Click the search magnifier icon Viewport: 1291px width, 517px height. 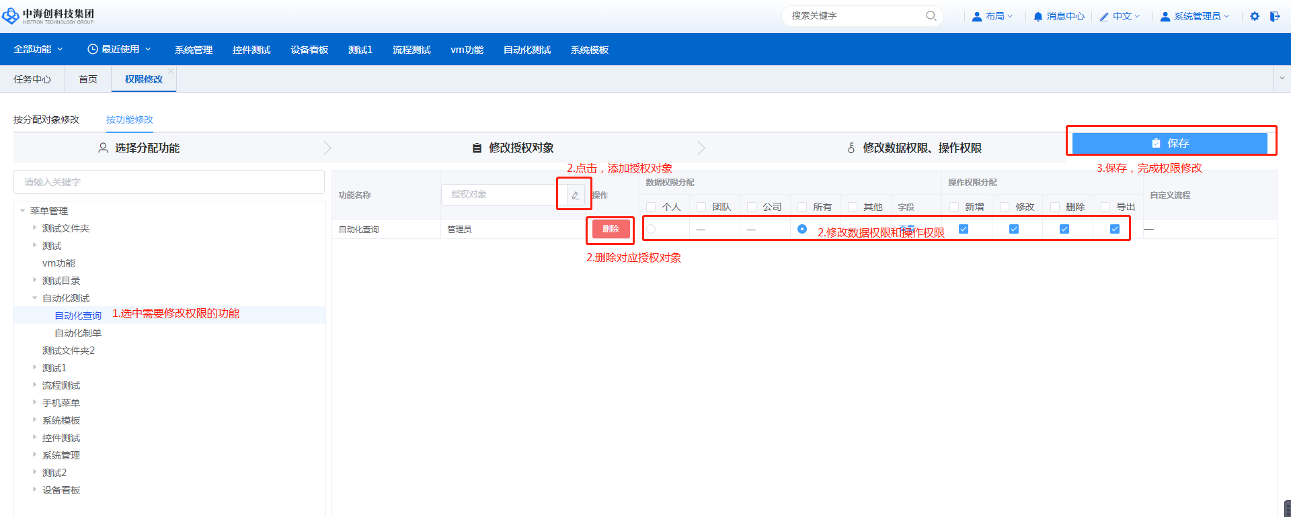[931, 15]
